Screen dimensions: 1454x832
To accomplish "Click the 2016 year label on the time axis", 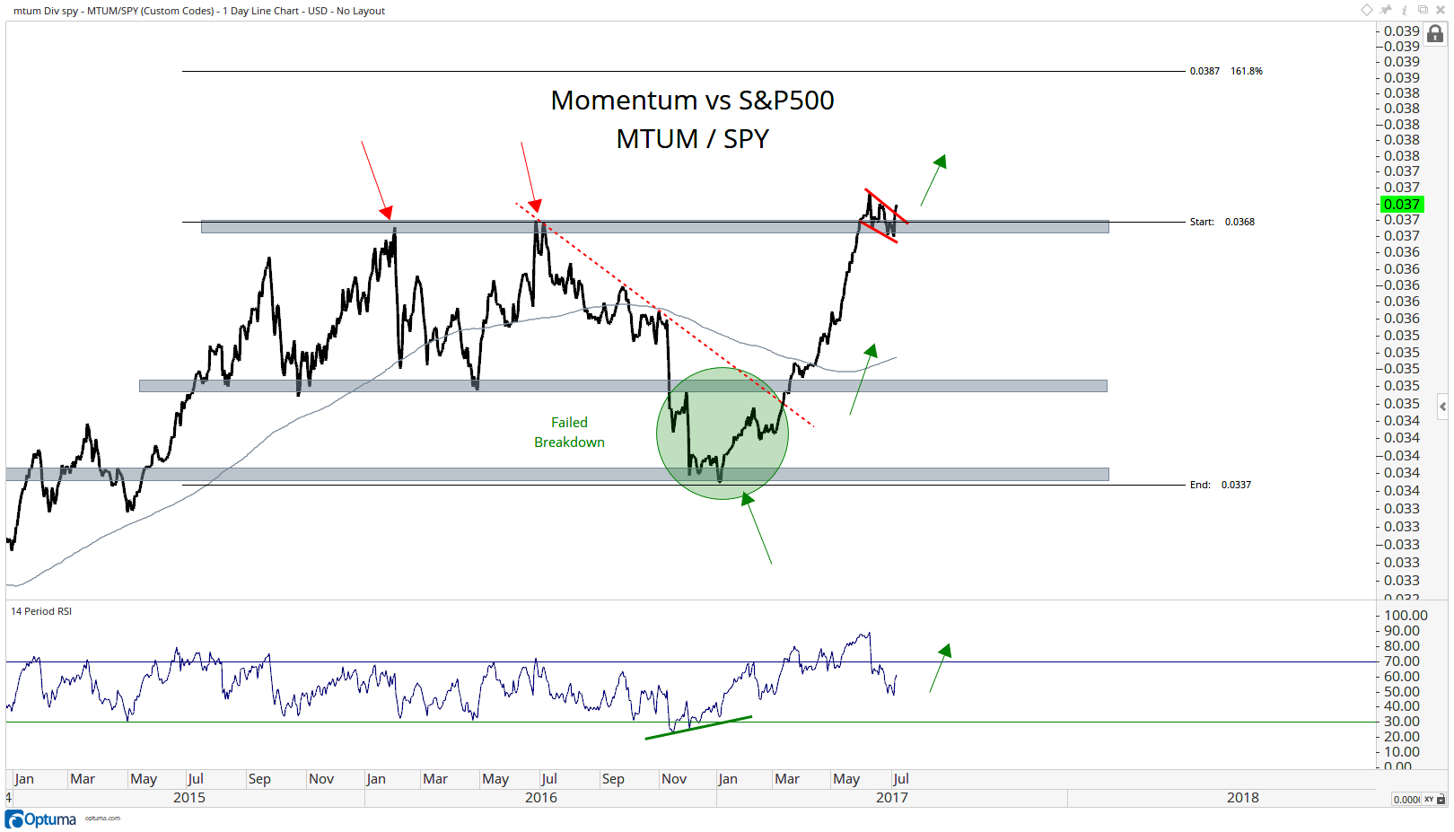I will [x=540, y=797].
